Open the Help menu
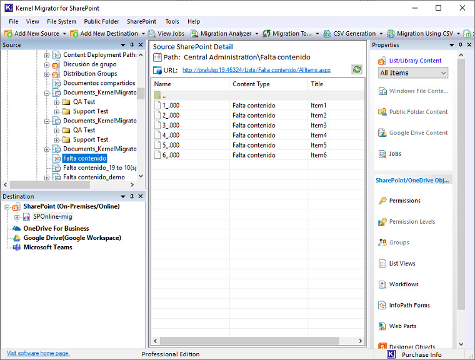475x360 pixels. click(194, 21)
